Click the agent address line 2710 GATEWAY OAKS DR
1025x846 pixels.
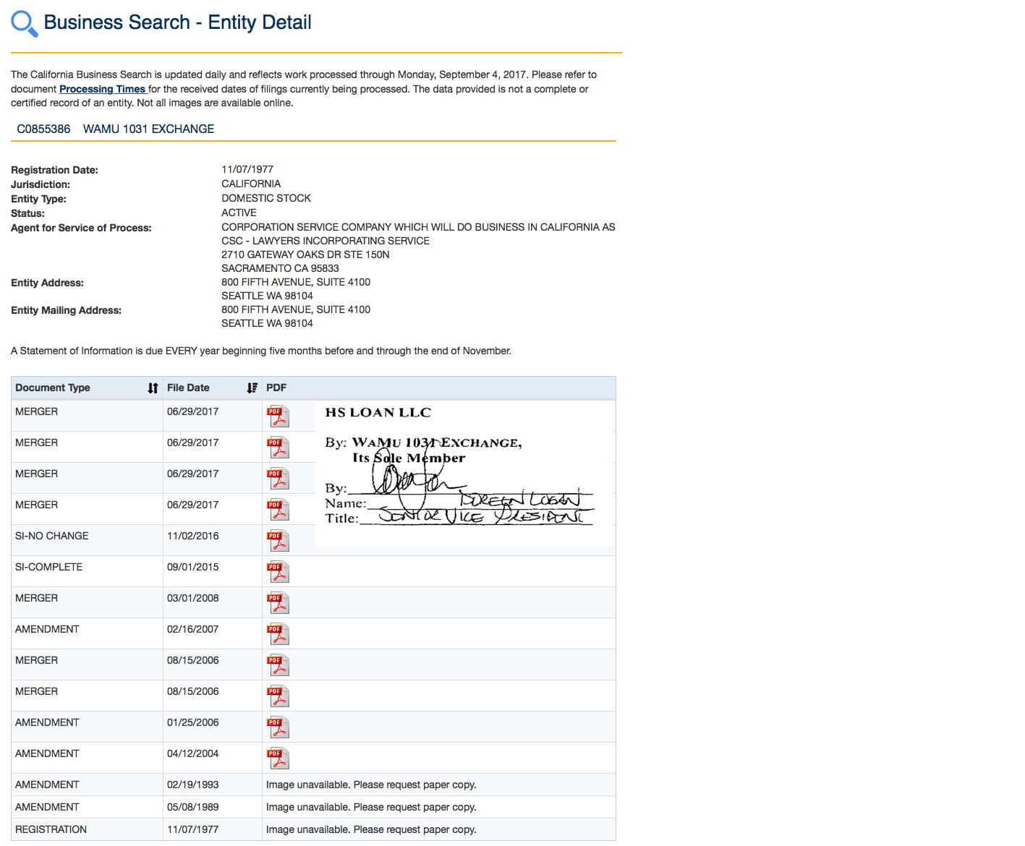(305, 255)
